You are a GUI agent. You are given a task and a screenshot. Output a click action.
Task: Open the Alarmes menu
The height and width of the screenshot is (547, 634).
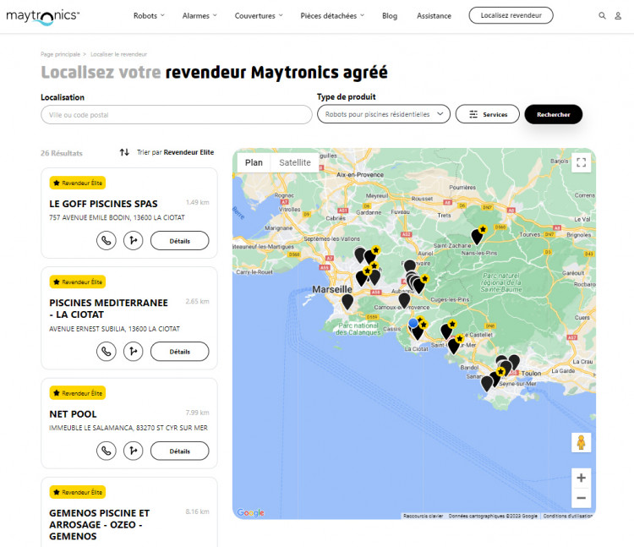tap(199, 16)
